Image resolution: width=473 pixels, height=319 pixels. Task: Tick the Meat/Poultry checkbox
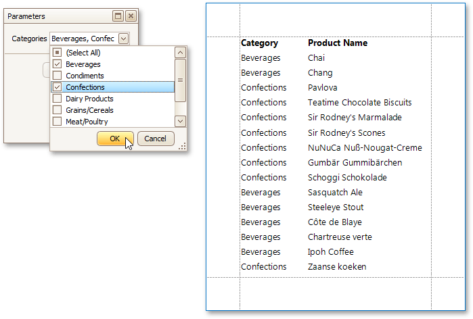coord(58,122)
